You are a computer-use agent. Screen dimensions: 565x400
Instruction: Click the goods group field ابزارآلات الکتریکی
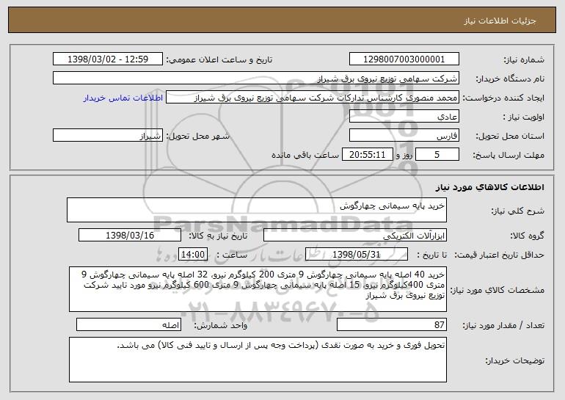click(355, 236)
